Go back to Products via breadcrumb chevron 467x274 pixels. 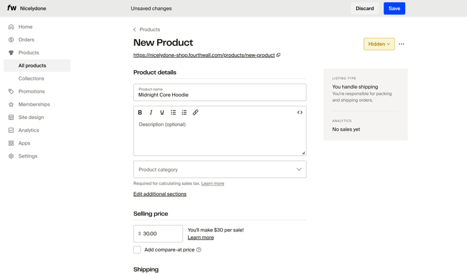pos(135,30)
